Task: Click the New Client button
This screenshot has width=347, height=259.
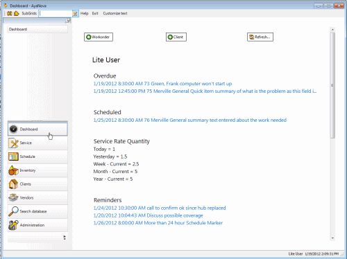Action: click(176, 37)
